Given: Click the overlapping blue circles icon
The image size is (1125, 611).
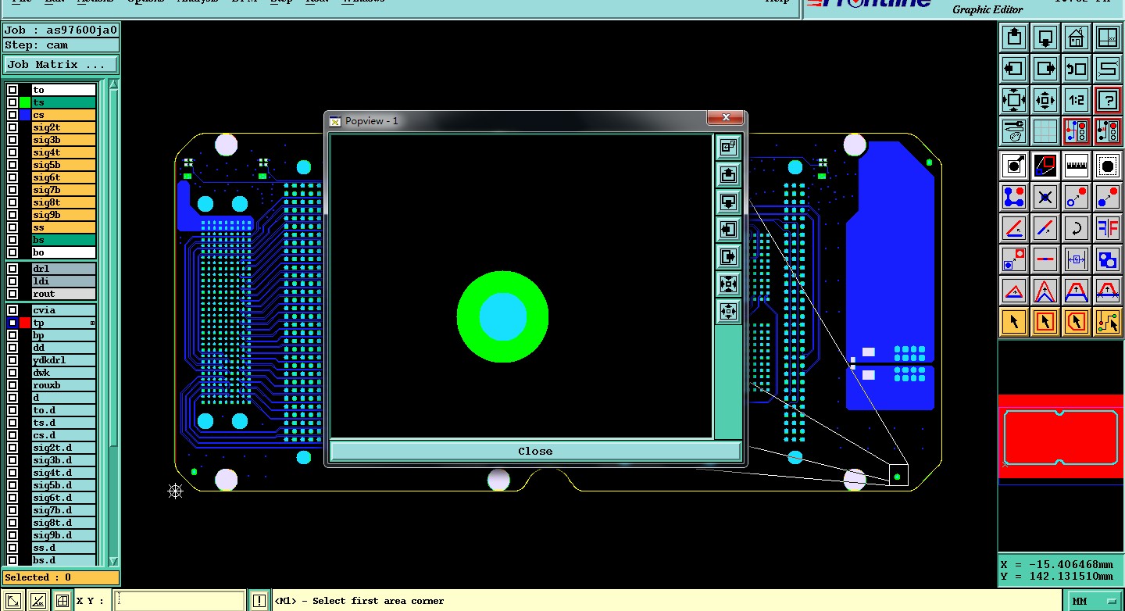Looking at the screenshot, I should click(x=1108, y=259).
